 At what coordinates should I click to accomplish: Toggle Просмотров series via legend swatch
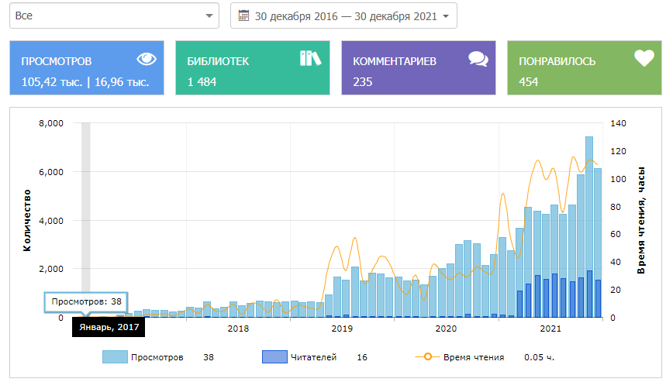[x=115, y=357]
